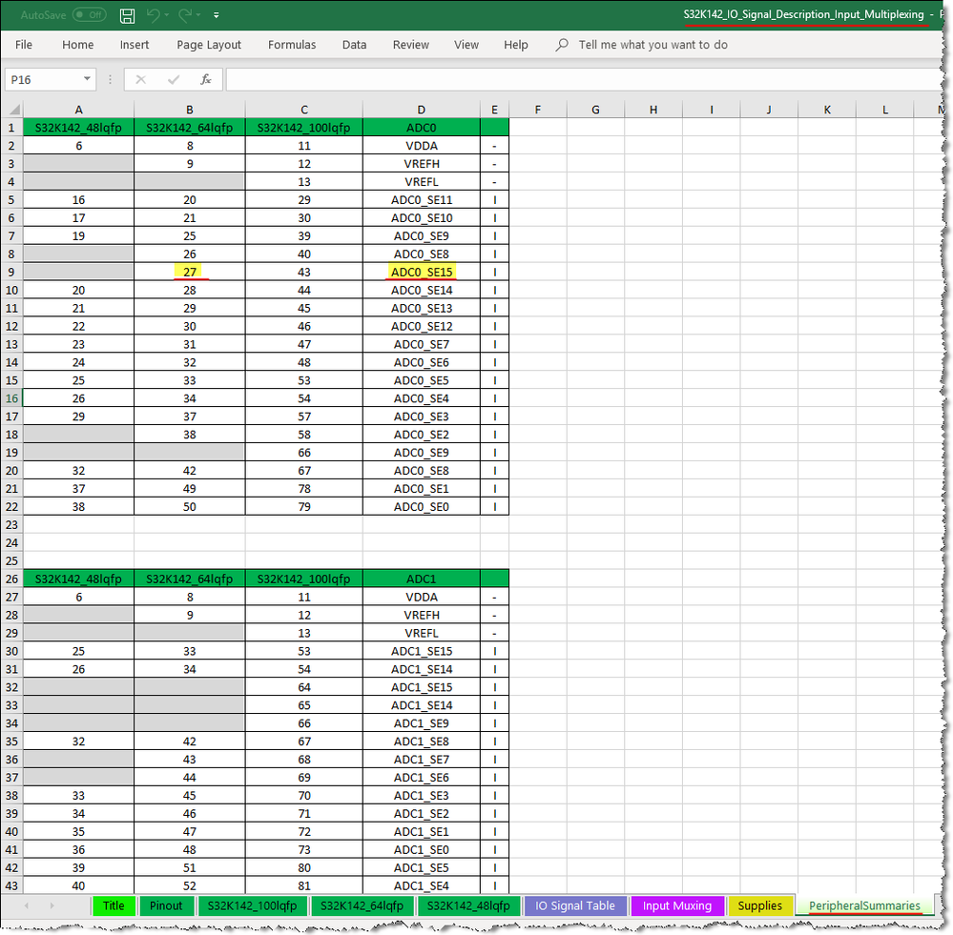This screenshot has width=953, height=935.
Task: Switch to the S32K142_64lqfp sheet tab
Action: 363,905
